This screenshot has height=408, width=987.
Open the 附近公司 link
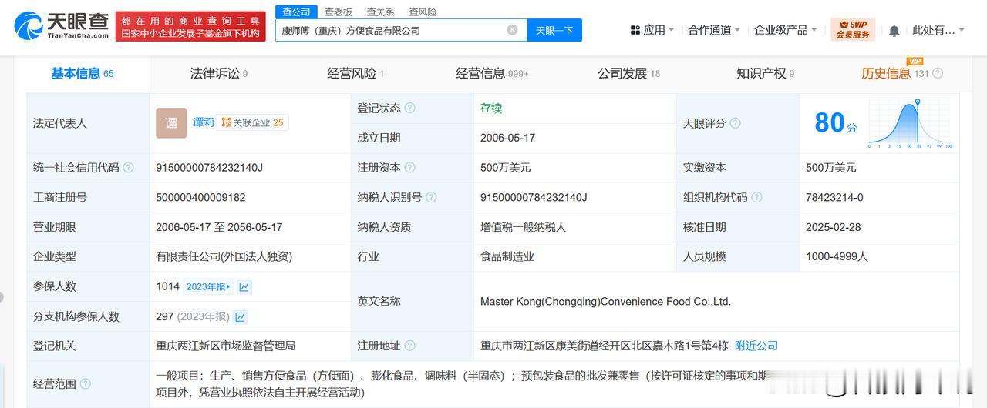(756, 346)
